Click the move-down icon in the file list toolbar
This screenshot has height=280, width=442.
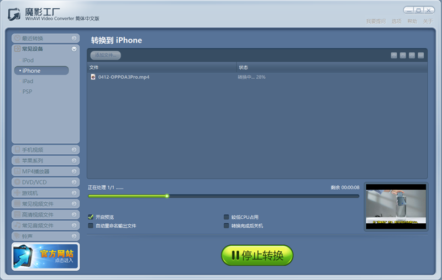point(403,55)
